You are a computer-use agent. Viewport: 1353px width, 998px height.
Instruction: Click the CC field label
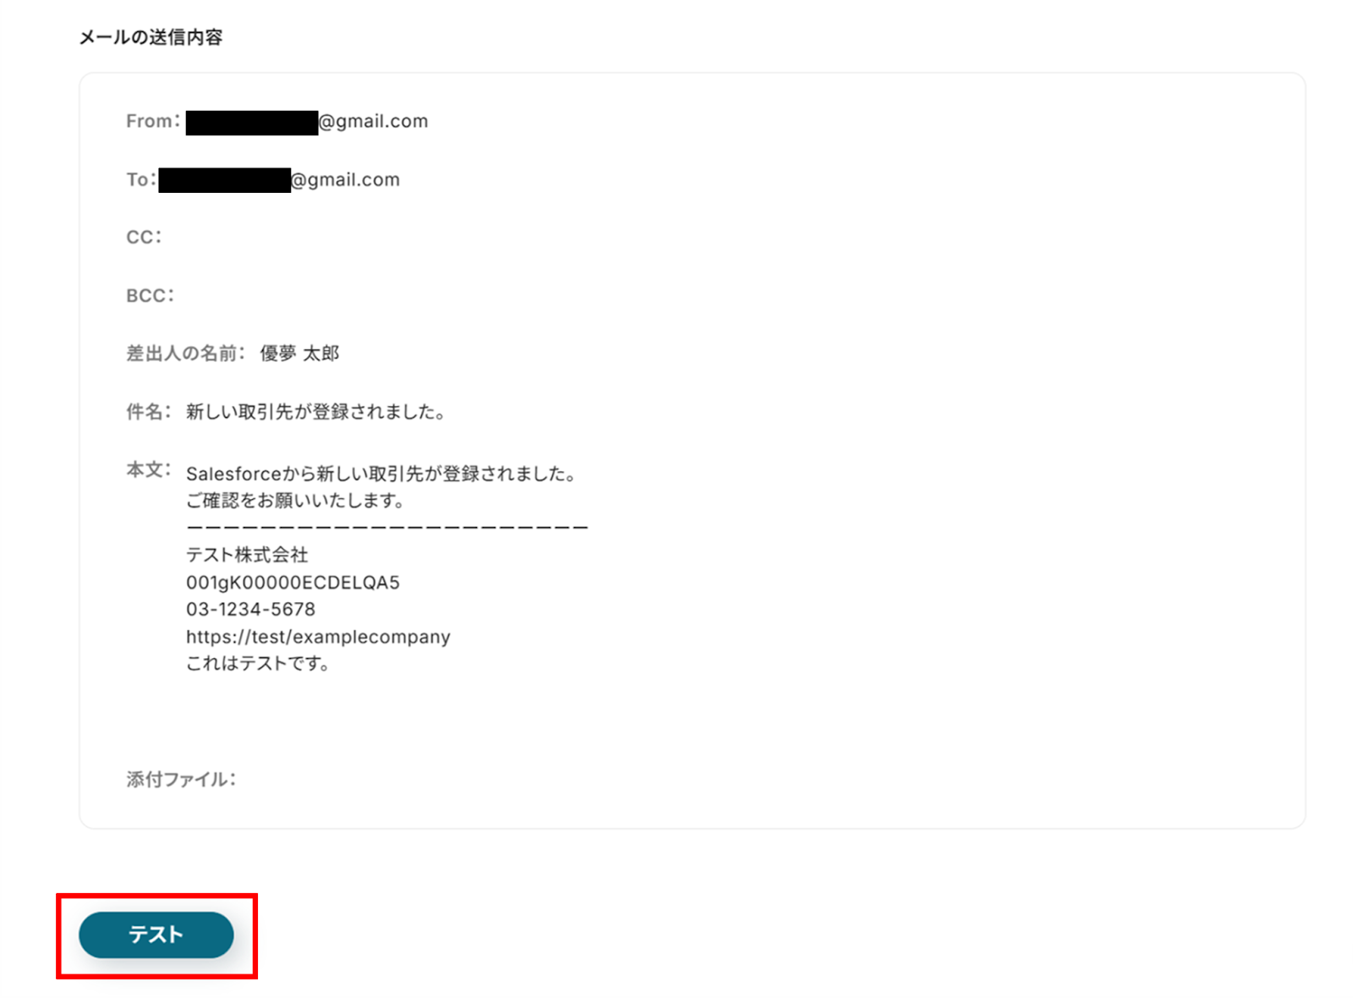[x=144, y=238]
